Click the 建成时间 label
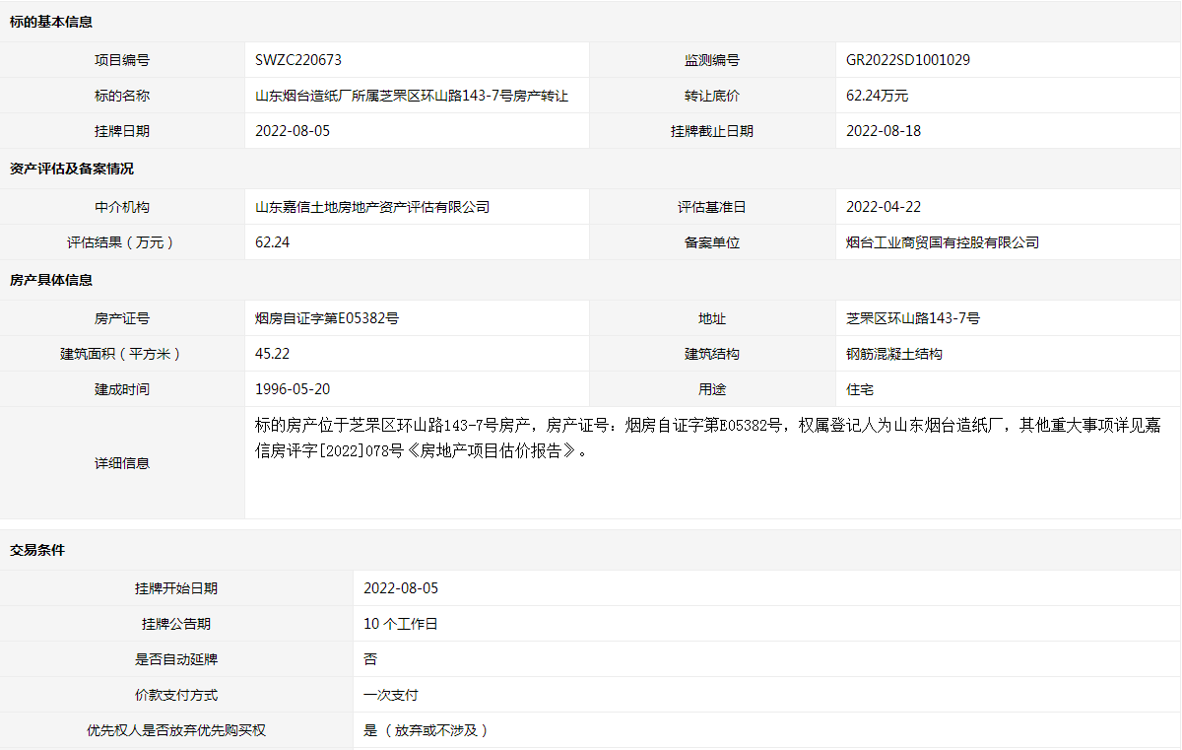The width and height of the screenshot is (1182, 750). tap(122, 389)
